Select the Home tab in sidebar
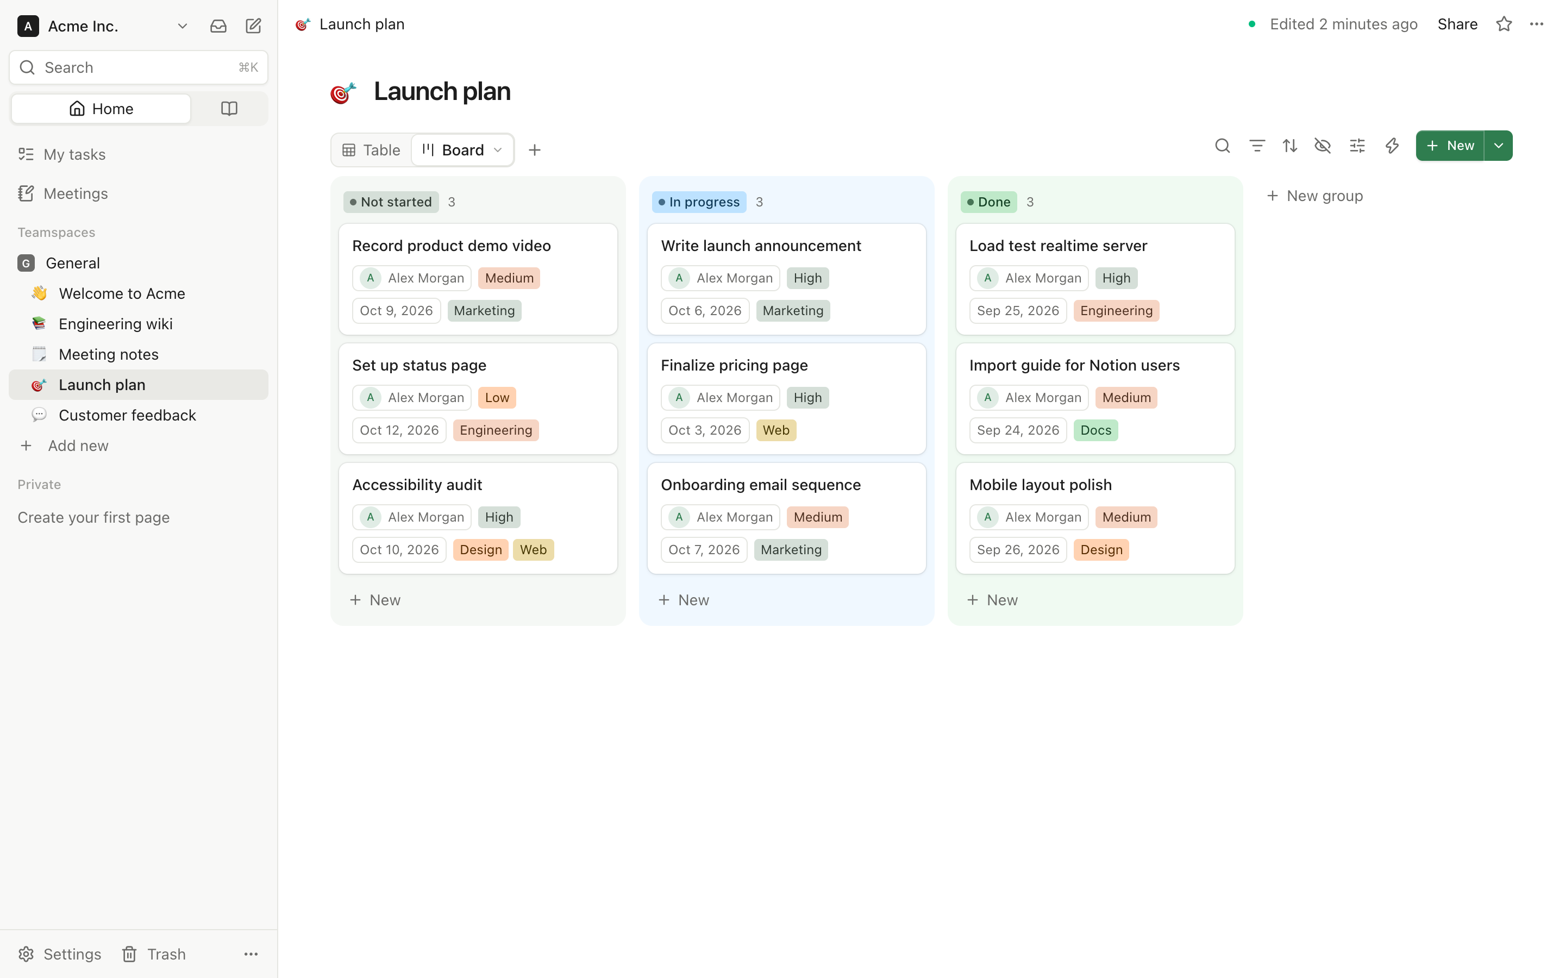 click(x=102, y=109)
